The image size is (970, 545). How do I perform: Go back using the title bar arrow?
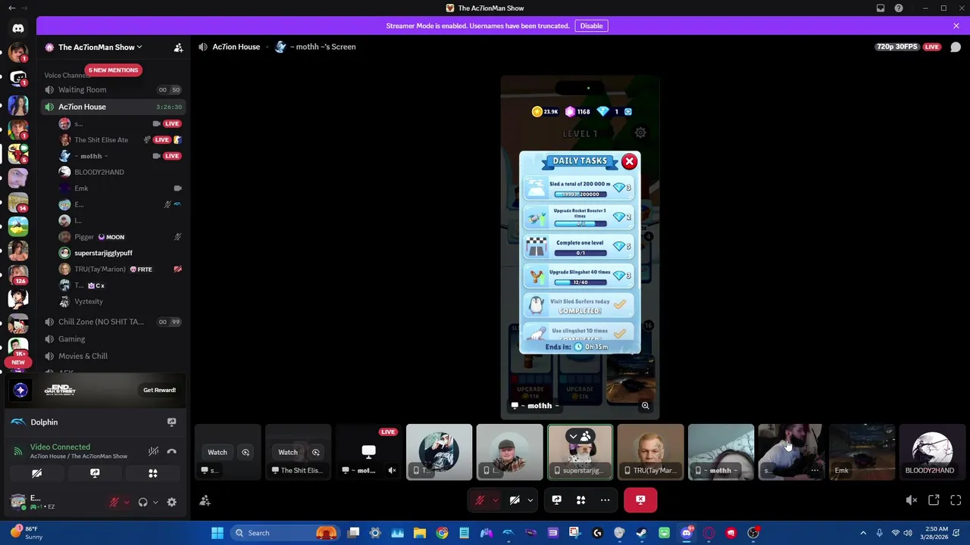click(11, 8)
